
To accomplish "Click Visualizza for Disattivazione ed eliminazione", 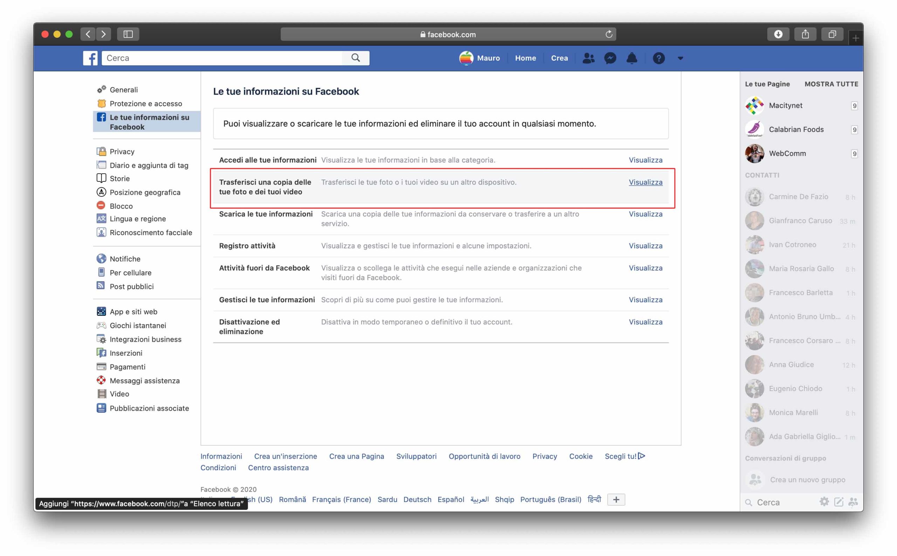I will coord(645,322).
